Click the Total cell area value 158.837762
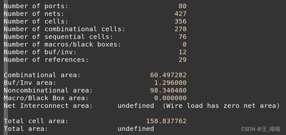The image size is (286, 135). (166, 121)
